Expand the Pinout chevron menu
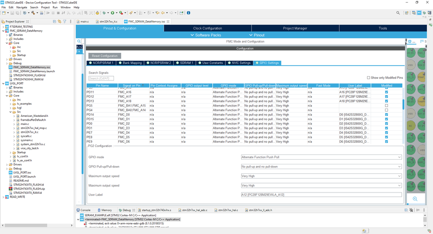 click(x=251, y=35)
